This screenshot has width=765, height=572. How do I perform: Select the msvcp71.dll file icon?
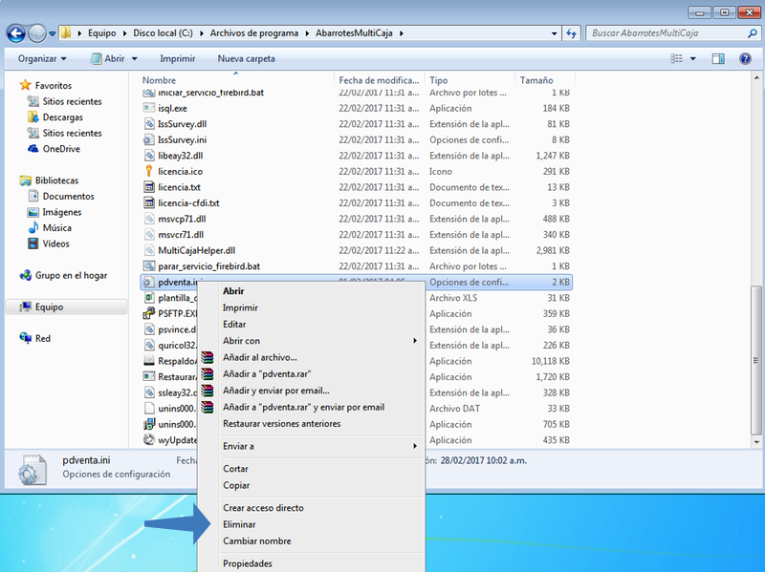click(149, 219)
